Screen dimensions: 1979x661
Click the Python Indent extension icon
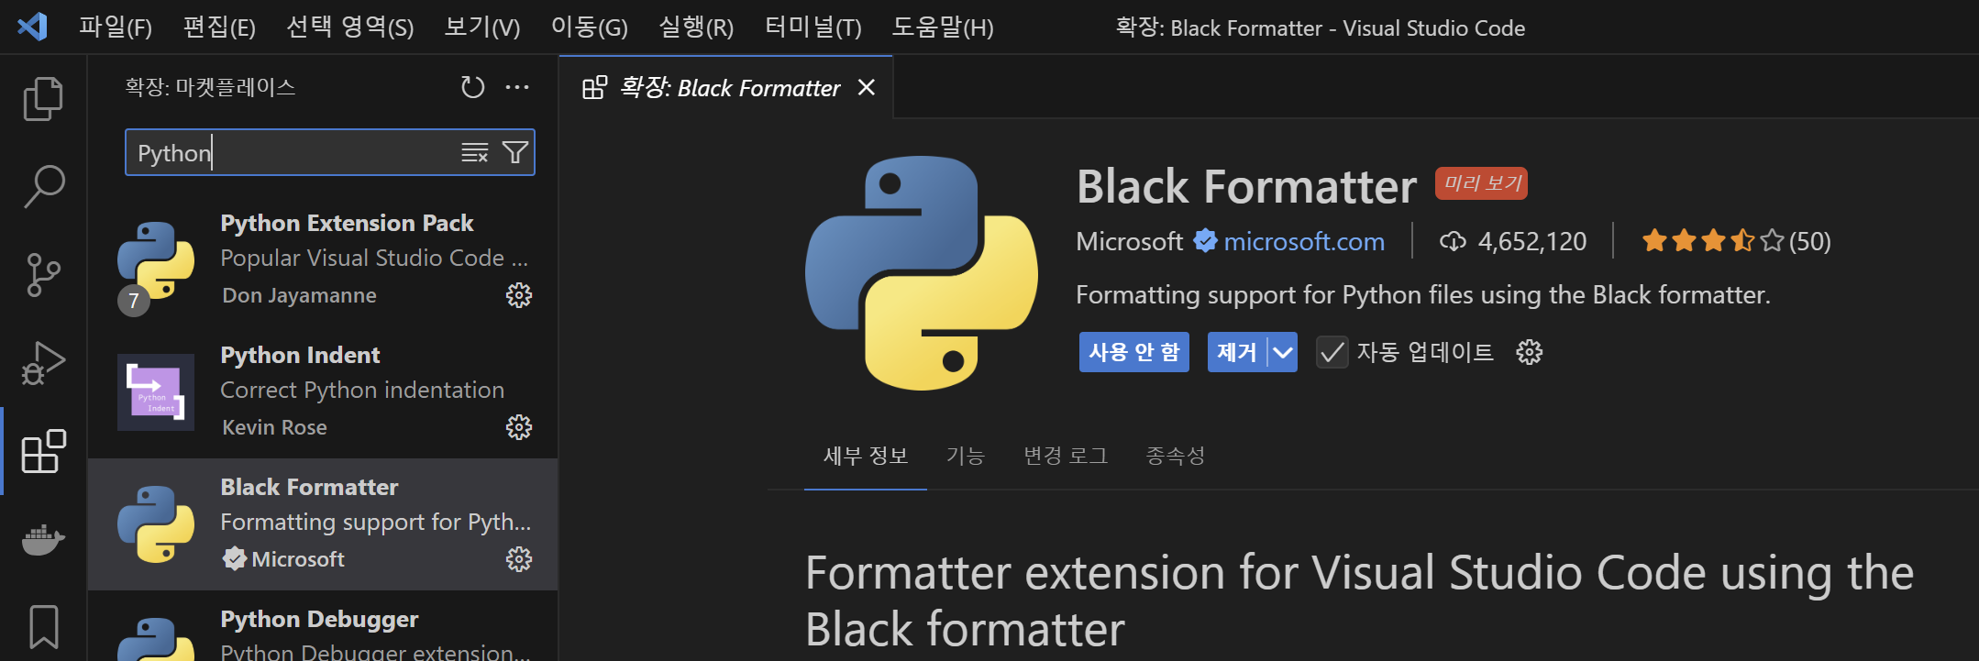156,392
